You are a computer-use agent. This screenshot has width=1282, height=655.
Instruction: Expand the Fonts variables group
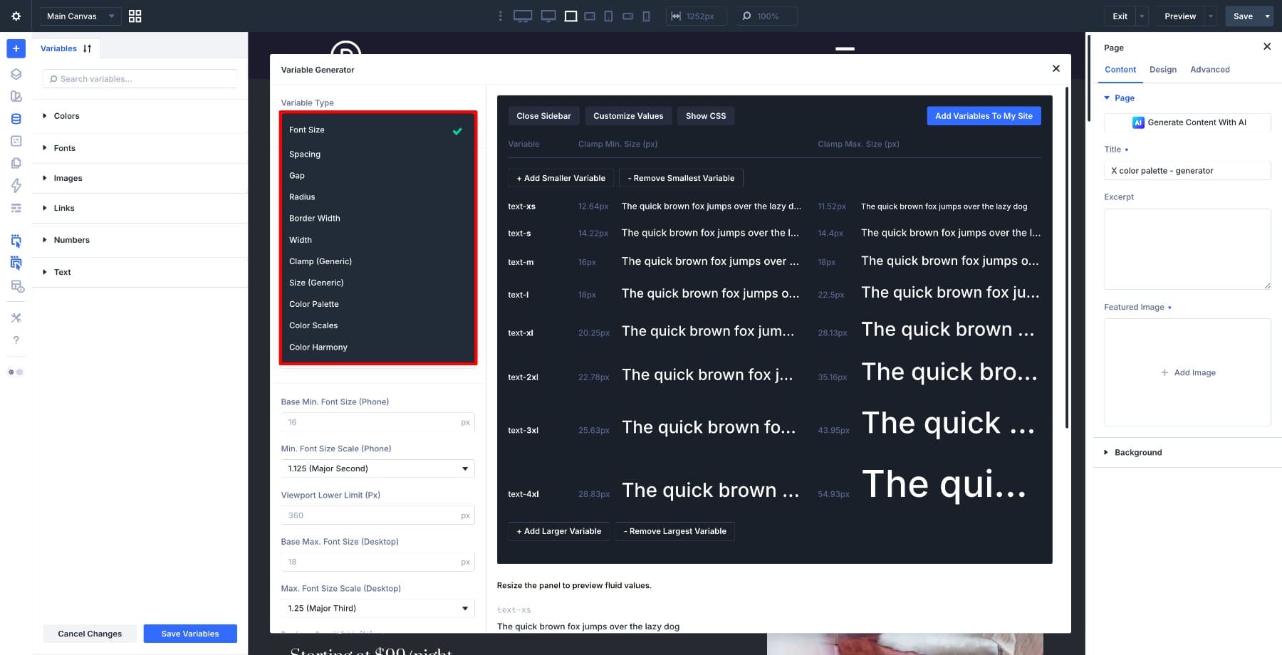tap(140, 148)
